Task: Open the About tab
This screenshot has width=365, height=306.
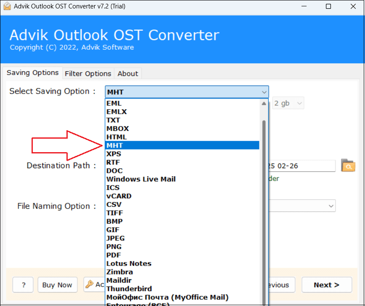Action: (x=128, y=73)
